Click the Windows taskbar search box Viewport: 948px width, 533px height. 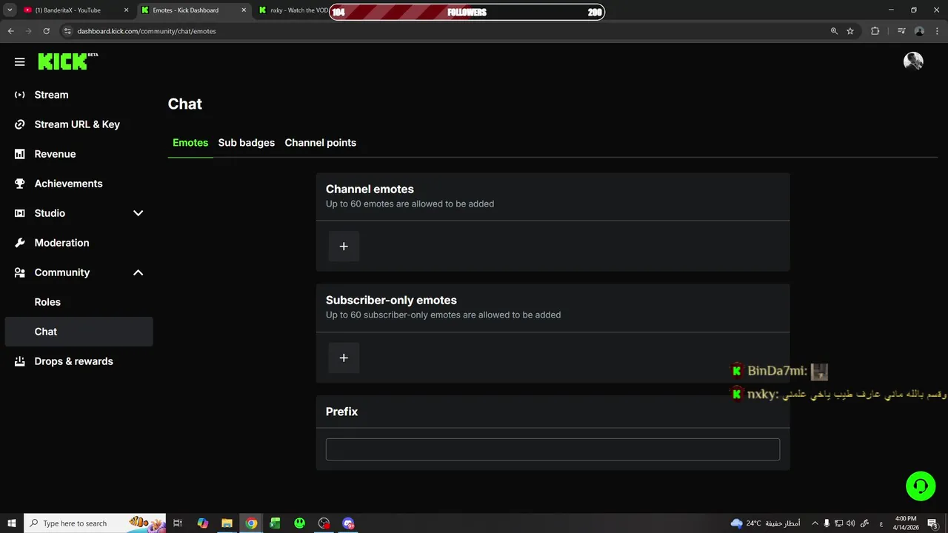tap(96, 523)
